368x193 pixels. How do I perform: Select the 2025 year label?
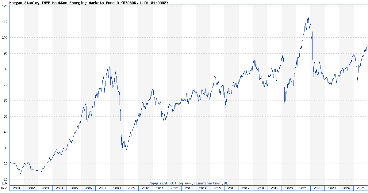[360, 188]
